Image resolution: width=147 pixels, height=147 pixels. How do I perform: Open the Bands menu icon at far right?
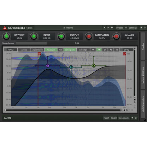(x=136, y=118)
